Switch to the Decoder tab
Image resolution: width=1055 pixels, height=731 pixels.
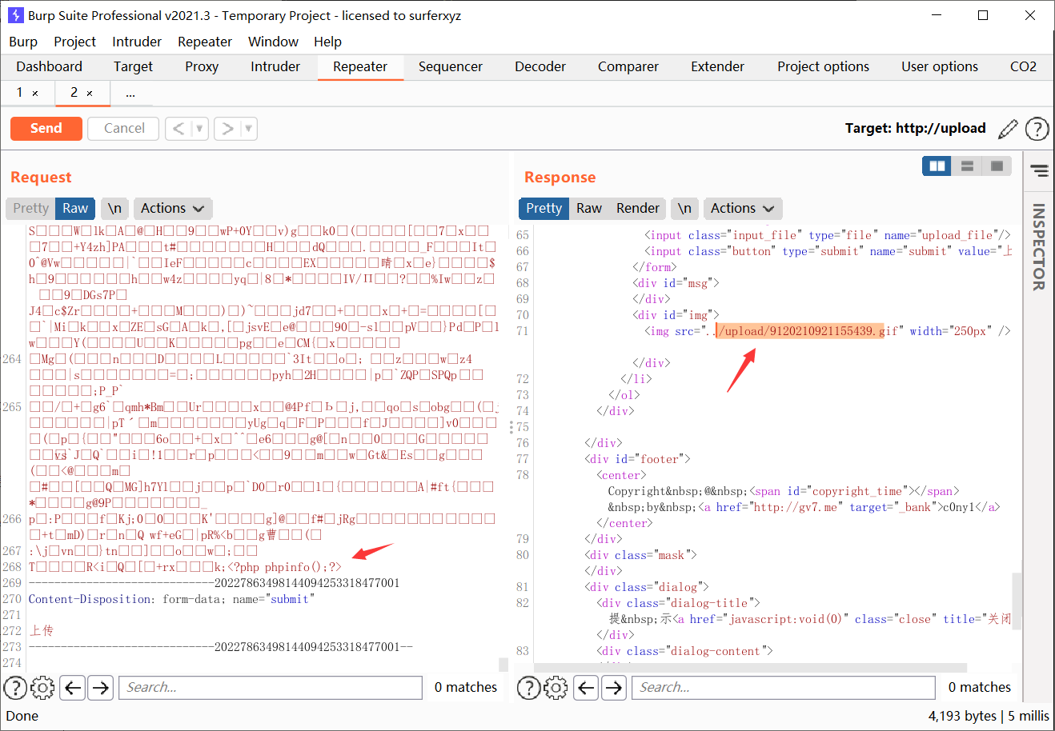point(540,66)
